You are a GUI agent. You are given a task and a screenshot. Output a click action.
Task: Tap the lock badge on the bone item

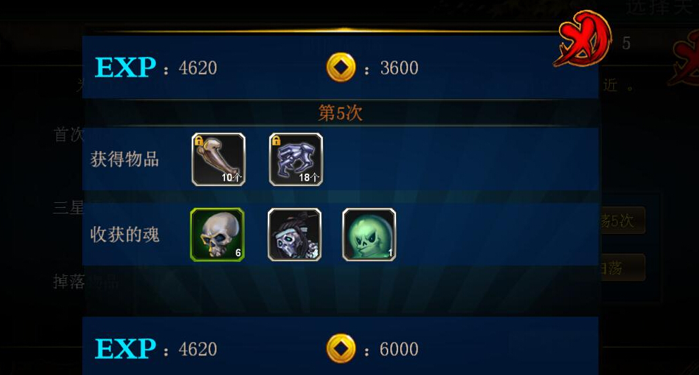(199, 140)
